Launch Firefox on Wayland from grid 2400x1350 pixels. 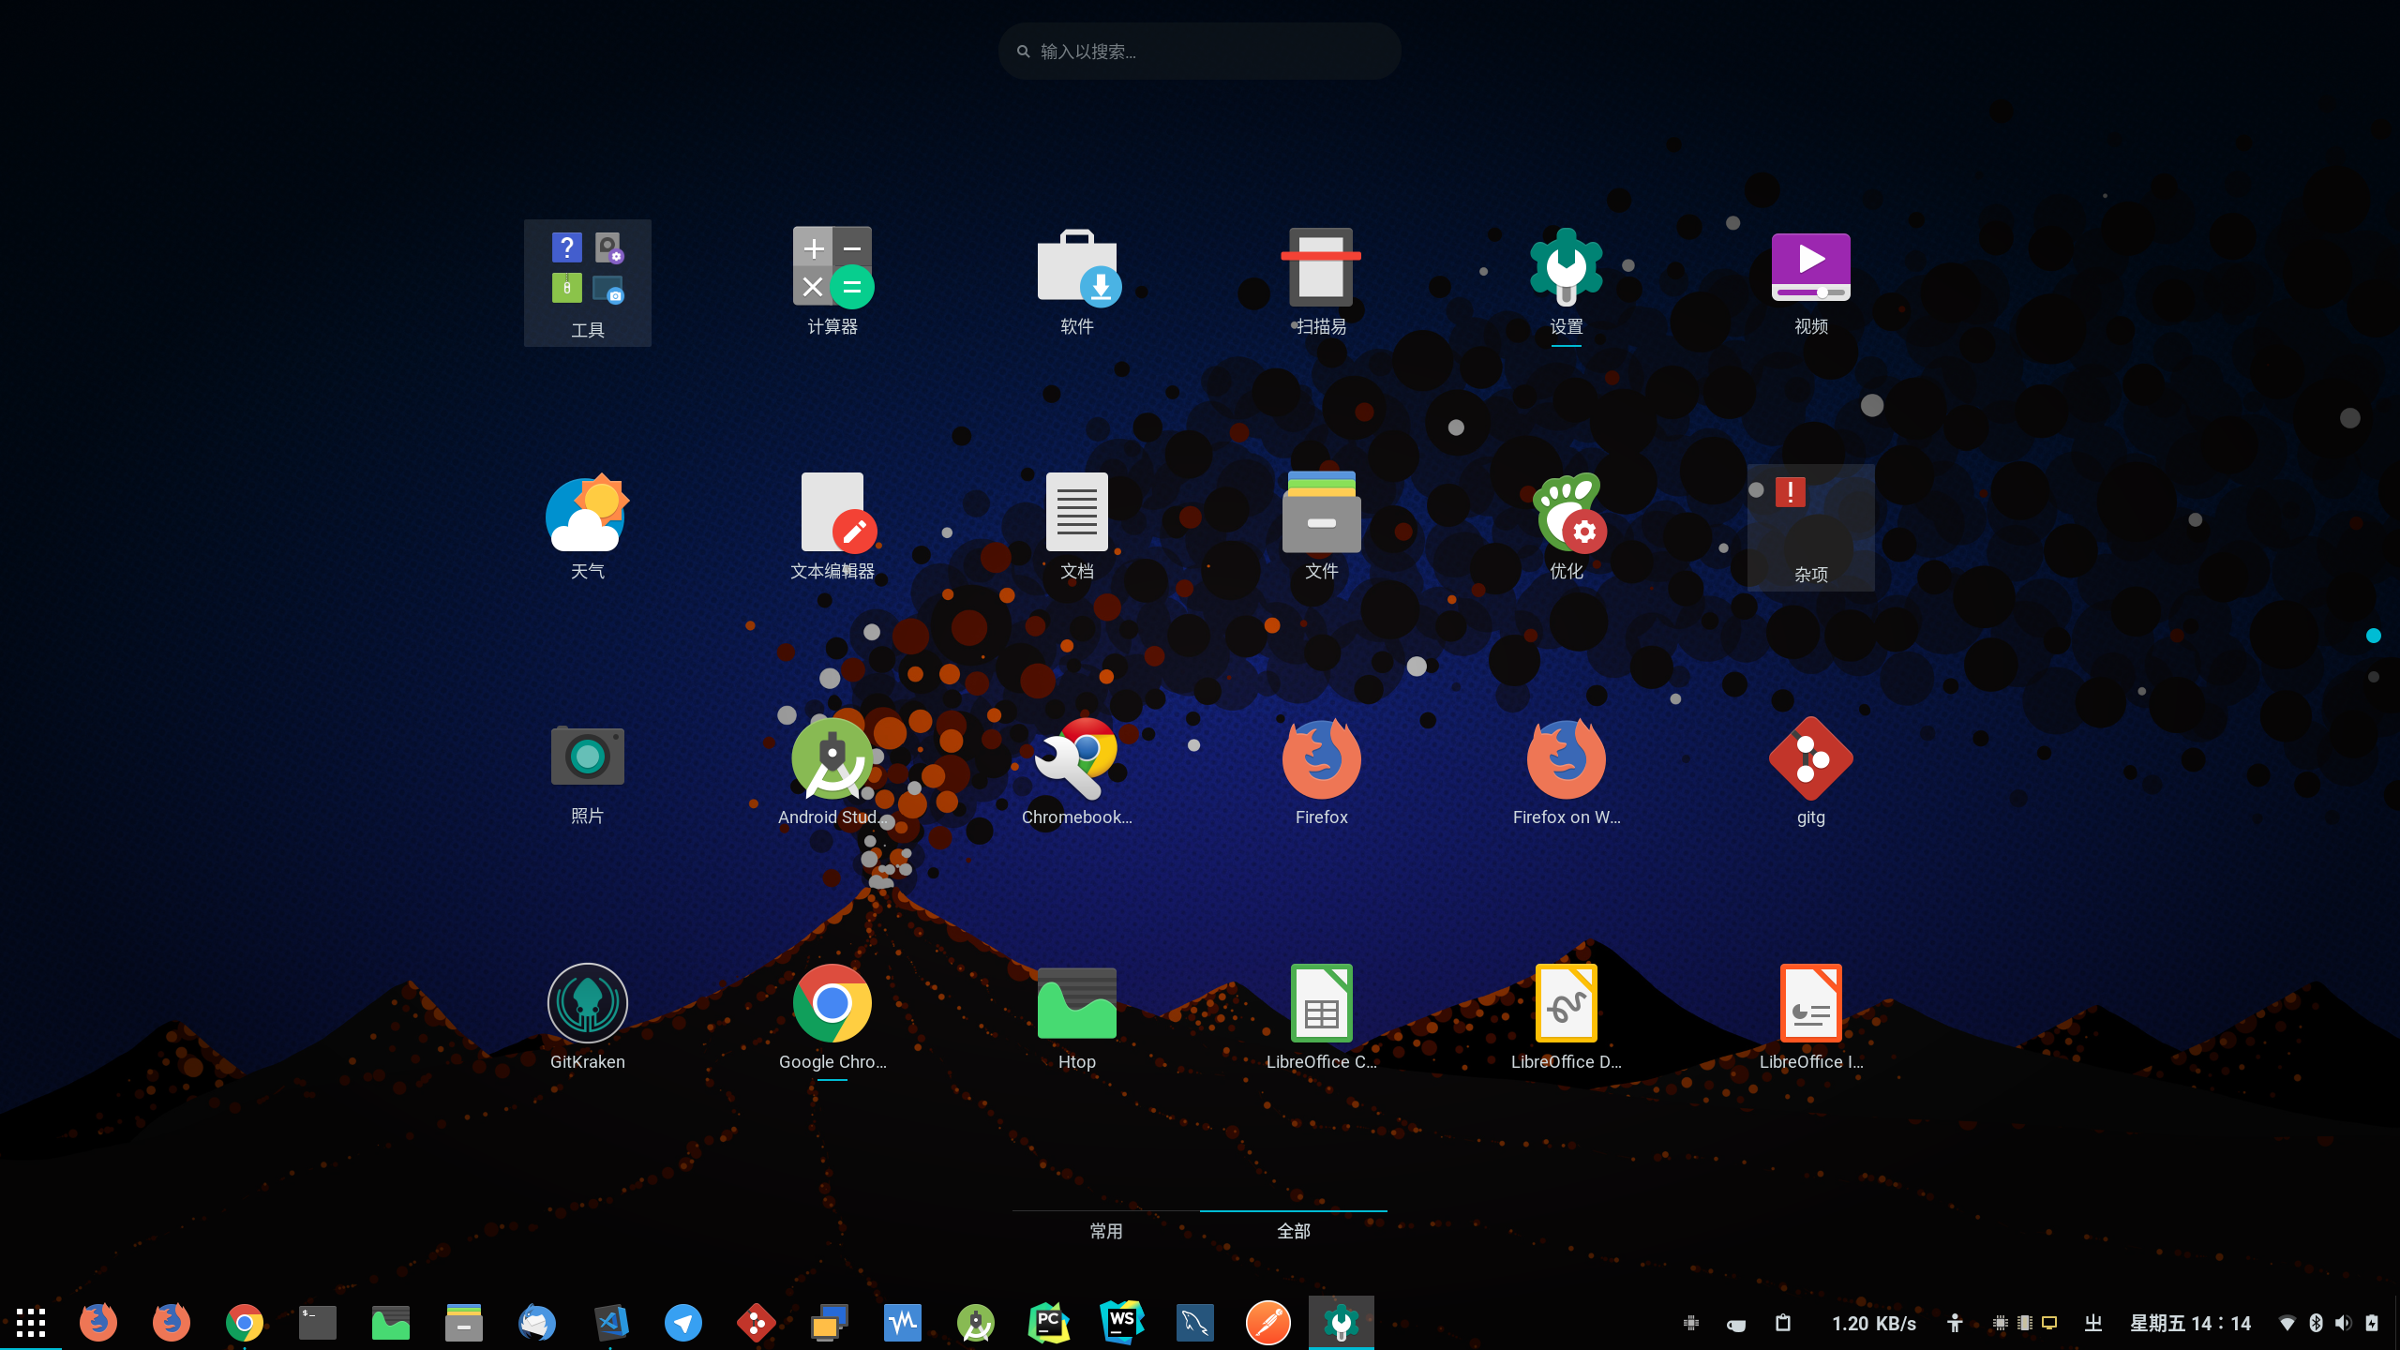tap(1567, 772)
